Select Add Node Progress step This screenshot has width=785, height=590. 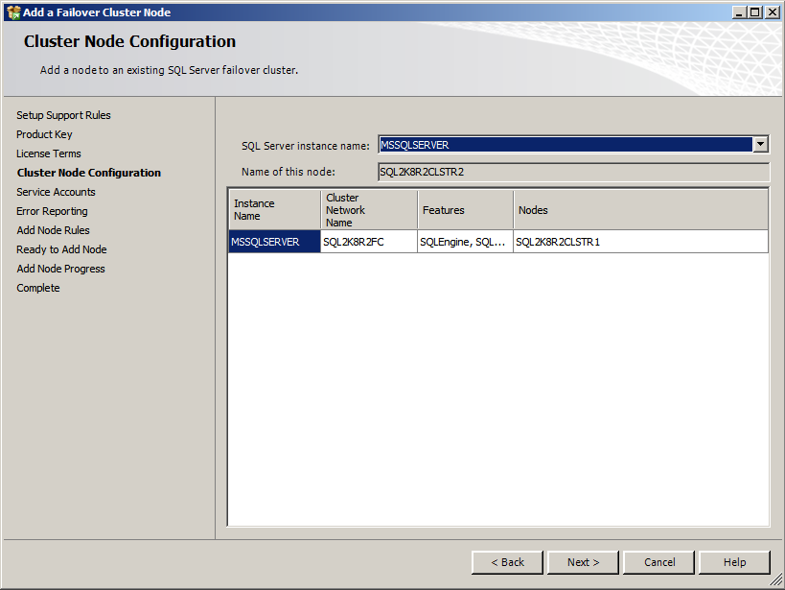(x=60, y=269)
